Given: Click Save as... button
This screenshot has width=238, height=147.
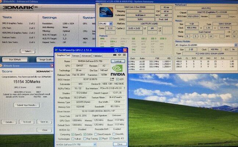Looking at the screenshot, I should [45, 122].
